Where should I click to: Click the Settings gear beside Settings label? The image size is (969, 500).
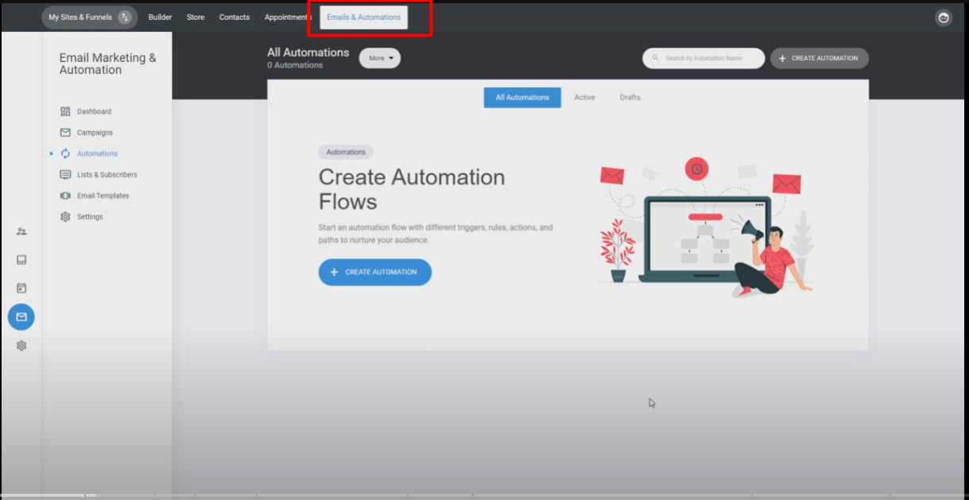[65, 217]
